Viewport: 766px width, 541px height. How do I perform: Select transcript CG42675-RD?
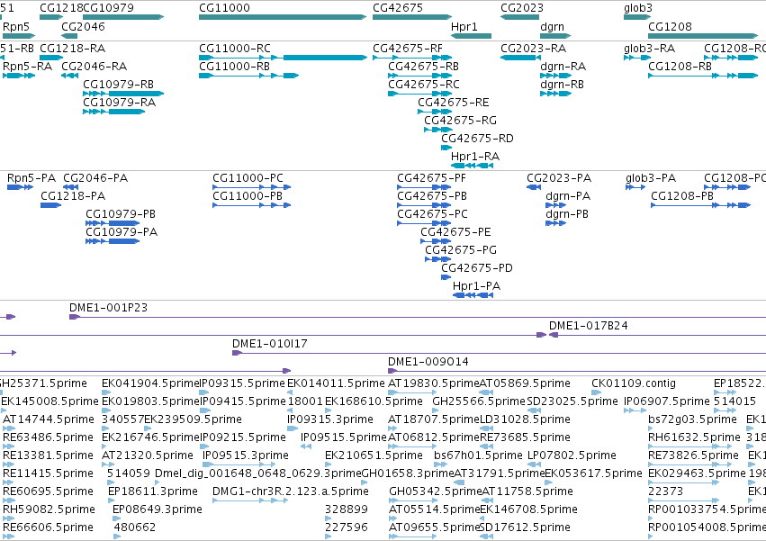477,139
